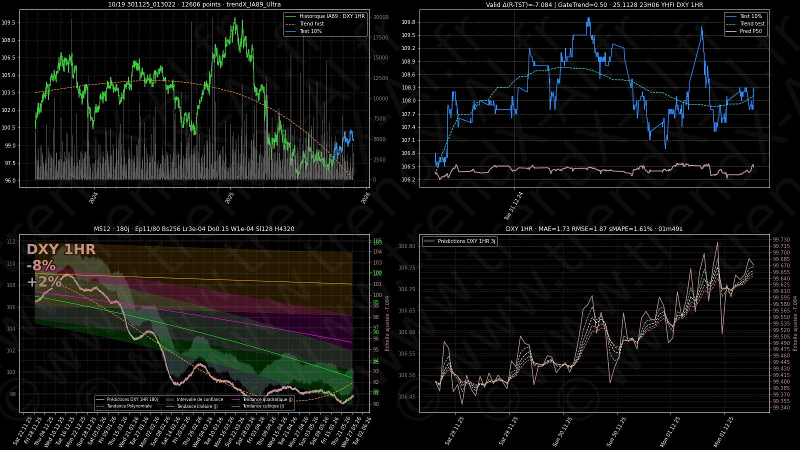The image size is (800, 450).
Task: Select 'Tendance linéaire (J)' legend entry
Action: click(197, 406)
